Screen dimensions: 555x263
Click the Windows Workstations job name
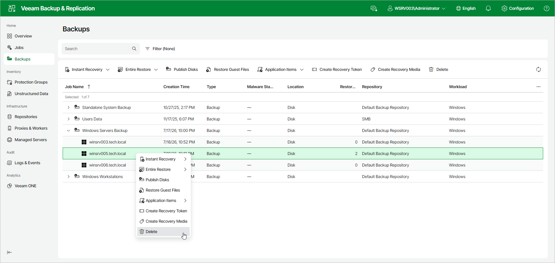pos(103,177)
